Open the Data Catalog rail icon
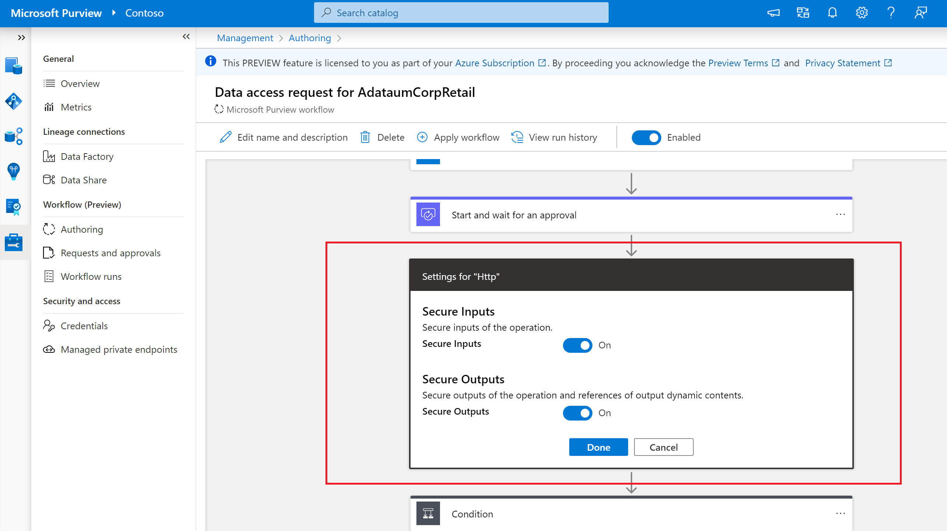The image size is (947, 531). tap(14, 66)
